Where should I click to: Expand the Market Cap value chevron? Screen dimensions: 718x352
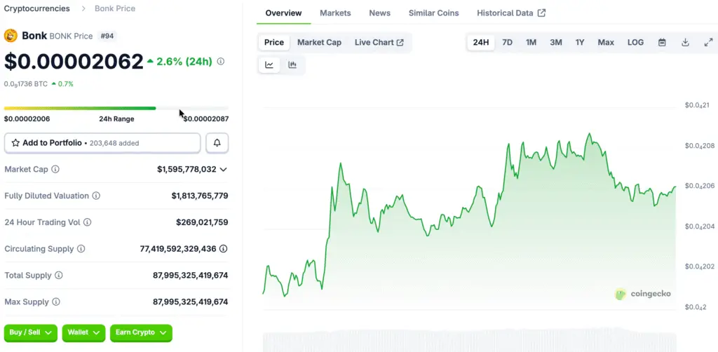(223, 169)
